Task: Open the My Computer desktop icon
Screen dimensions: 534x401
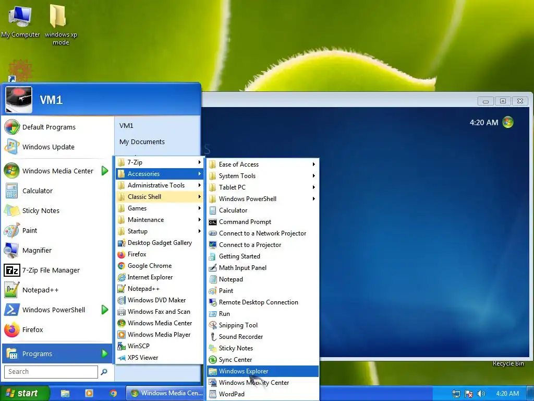Action: point(20,21)
